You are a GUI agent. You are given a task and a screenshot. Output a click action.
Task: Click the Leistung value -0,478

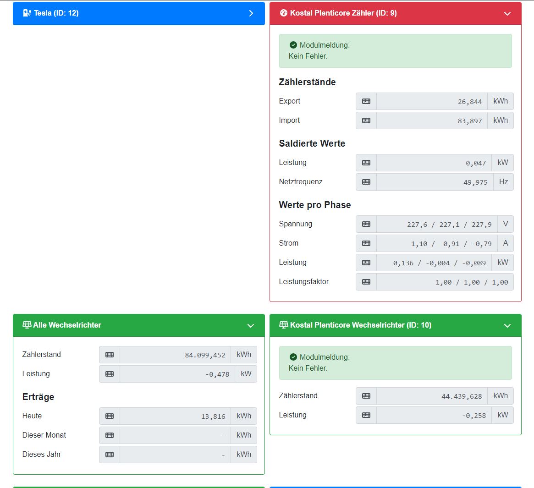[x=177, y=374]
